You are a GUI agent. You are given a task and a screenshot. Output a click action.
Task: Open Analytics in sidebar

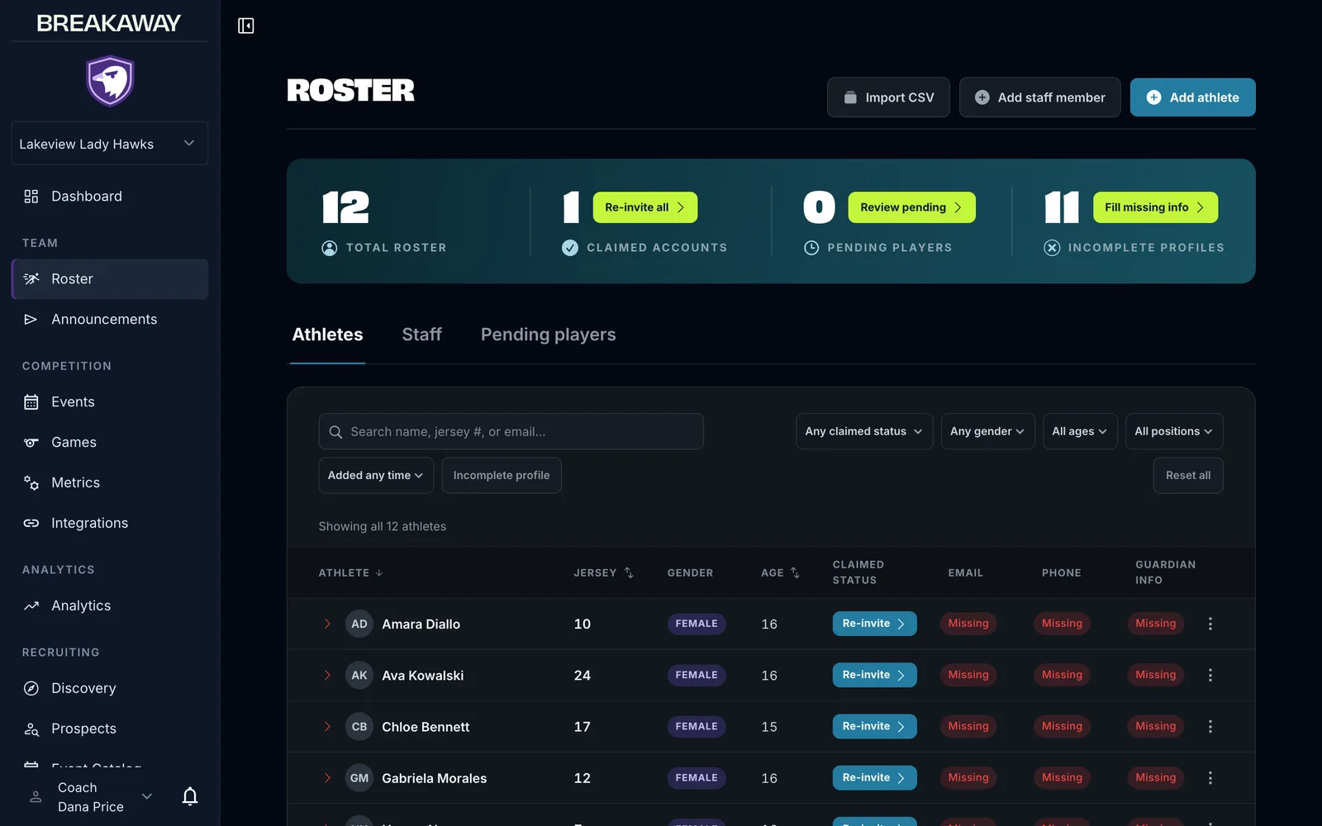pos(110,606)
